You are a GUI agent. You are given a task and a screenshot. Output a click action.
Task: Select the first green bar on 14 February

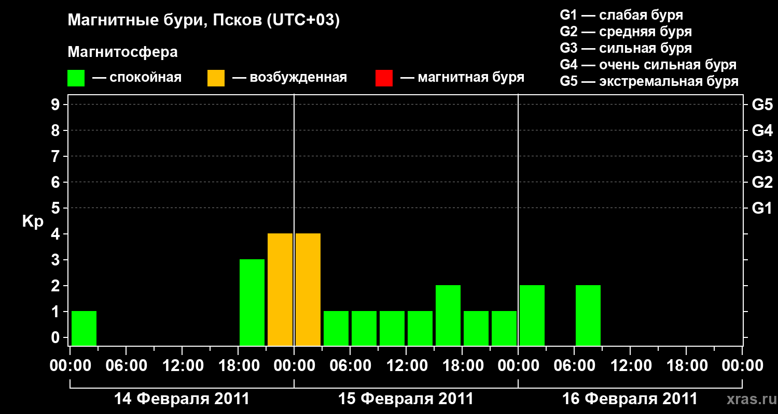(84, 328)
